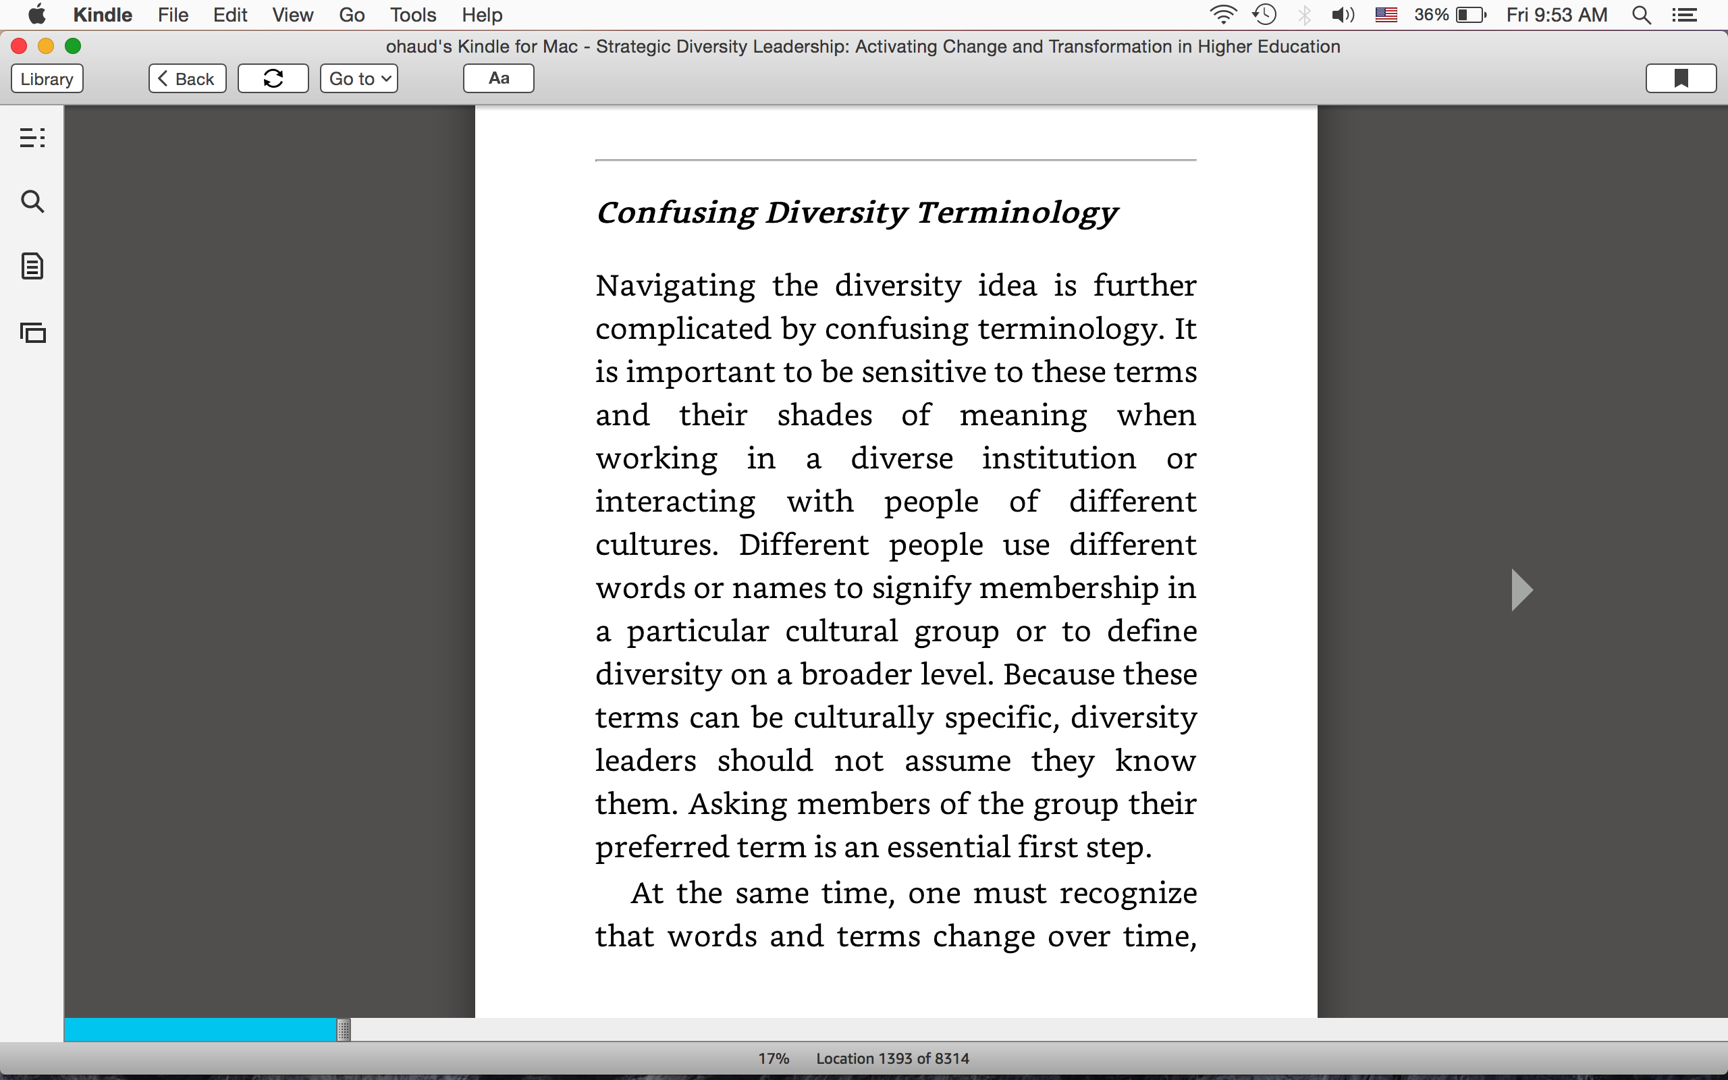Screen dimensions: 1728x1080
Task: Return to Library
Action: coord(47,78)
